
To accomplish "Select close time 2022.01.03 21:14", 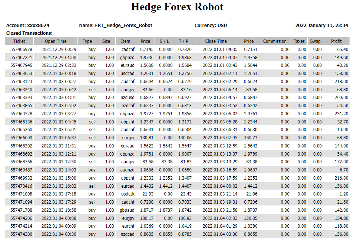I will (220, 194).
